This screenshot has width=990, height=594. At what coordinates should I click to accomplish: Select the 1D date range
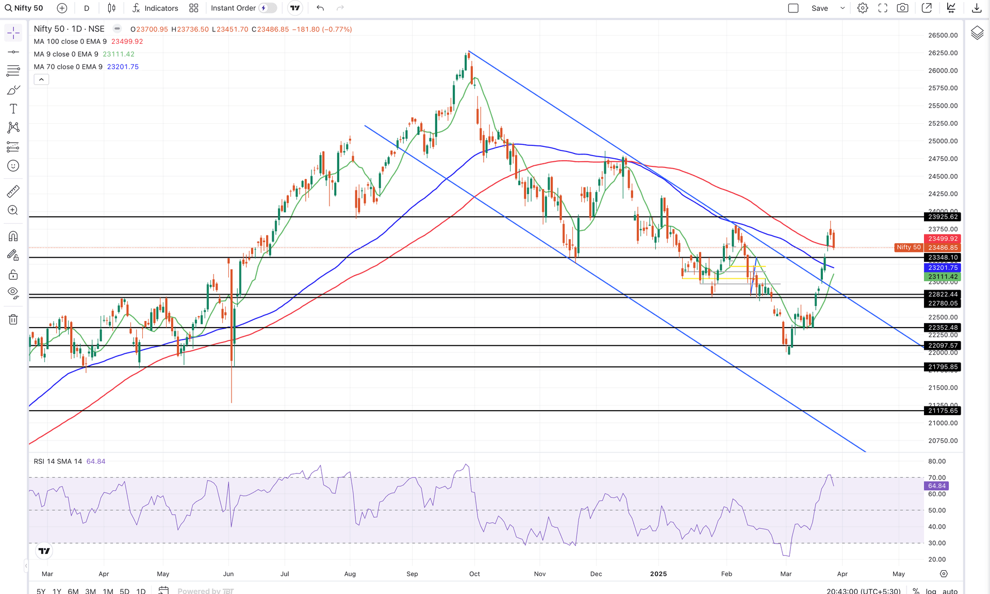pos(141,591)
